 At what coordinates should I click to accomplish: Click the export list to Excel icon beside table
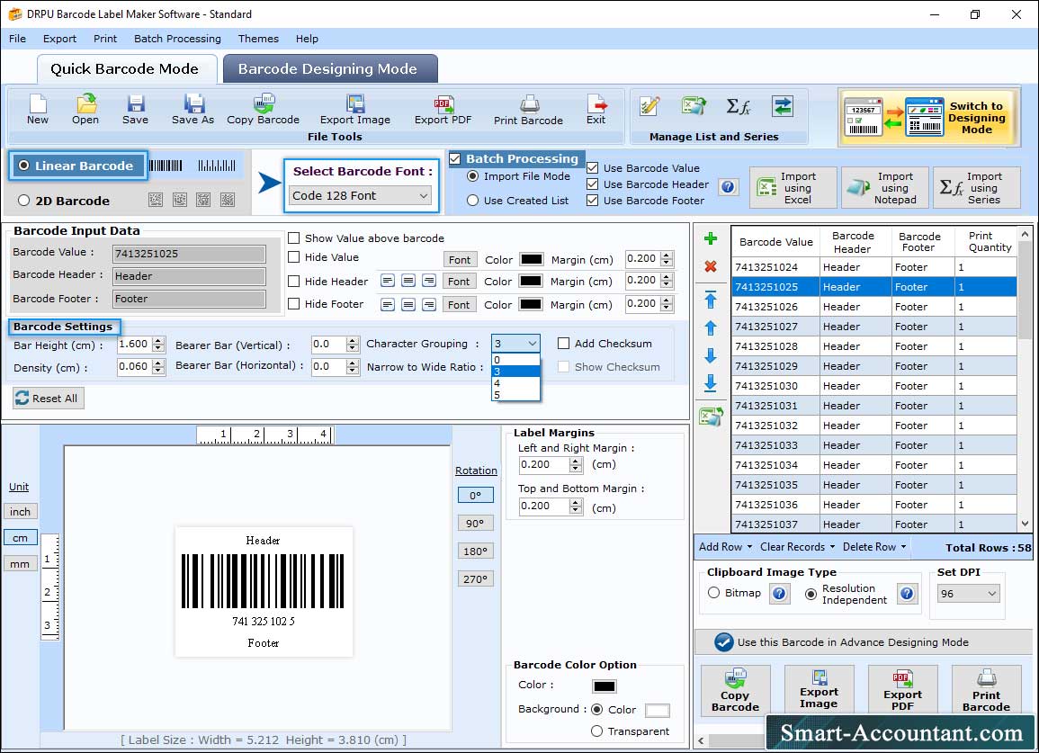(x=711, y=417)
